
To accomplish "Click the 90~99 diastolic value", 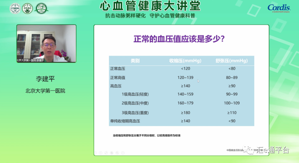I will 232,94.
